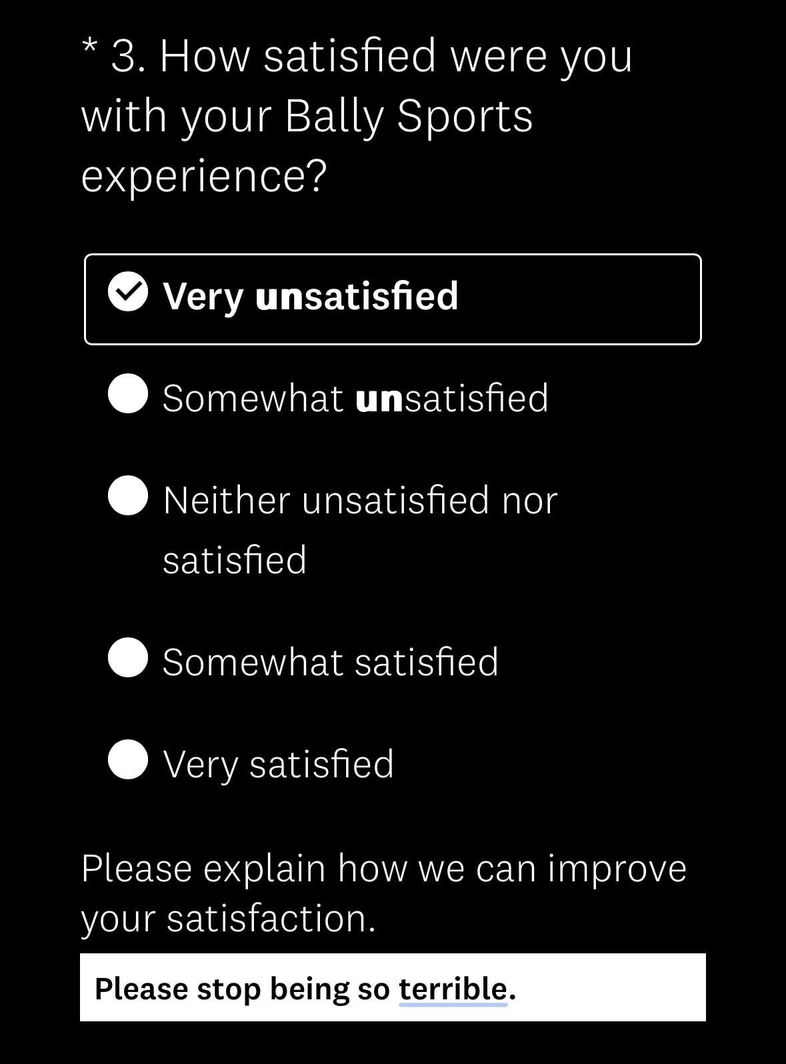Click the Please explain how we can improve prompt
The height and width of the screenshot is (1064, 786).
(383, 869)
